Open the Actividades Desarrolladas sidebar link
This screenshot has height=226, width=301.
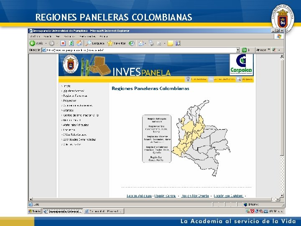[x=79, y=139]
